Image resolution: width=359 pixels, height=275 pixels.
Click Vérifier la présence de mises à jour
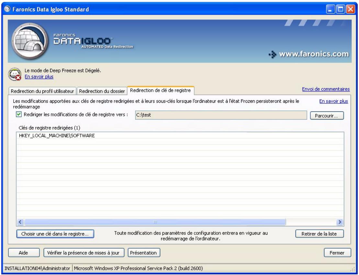[84, 253]
